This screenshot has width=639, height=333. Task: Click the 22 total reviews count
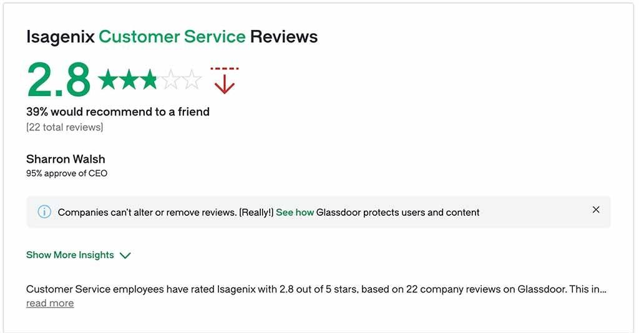[x=64, y=127]
